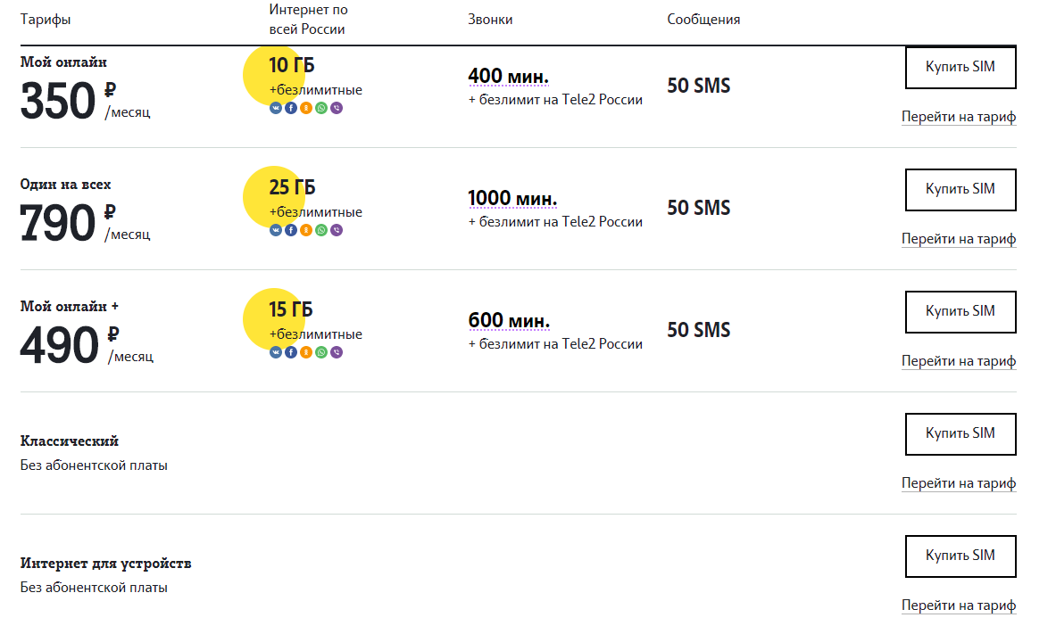The image size is (1056, 626).
Task: Open the Интернет для устройств tariff title
Action: click(x=105, y=564)
